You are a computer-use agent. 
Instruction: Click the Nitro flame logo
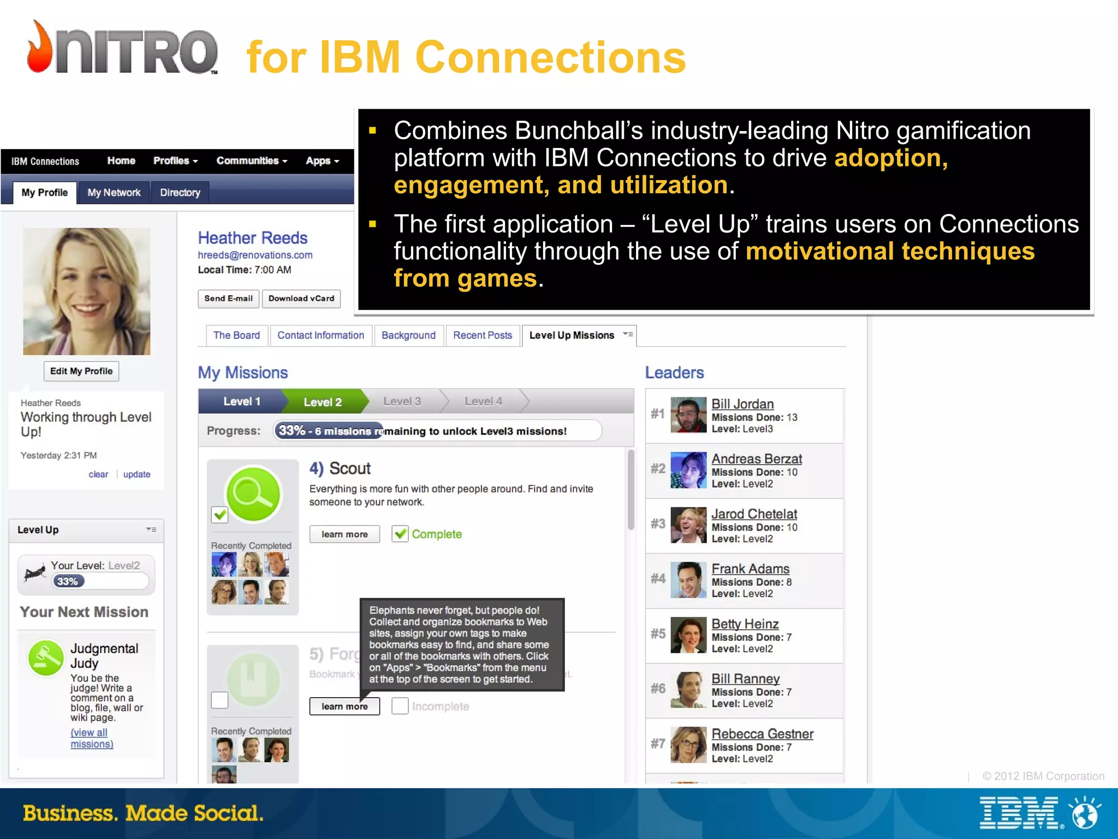(40, 47)
